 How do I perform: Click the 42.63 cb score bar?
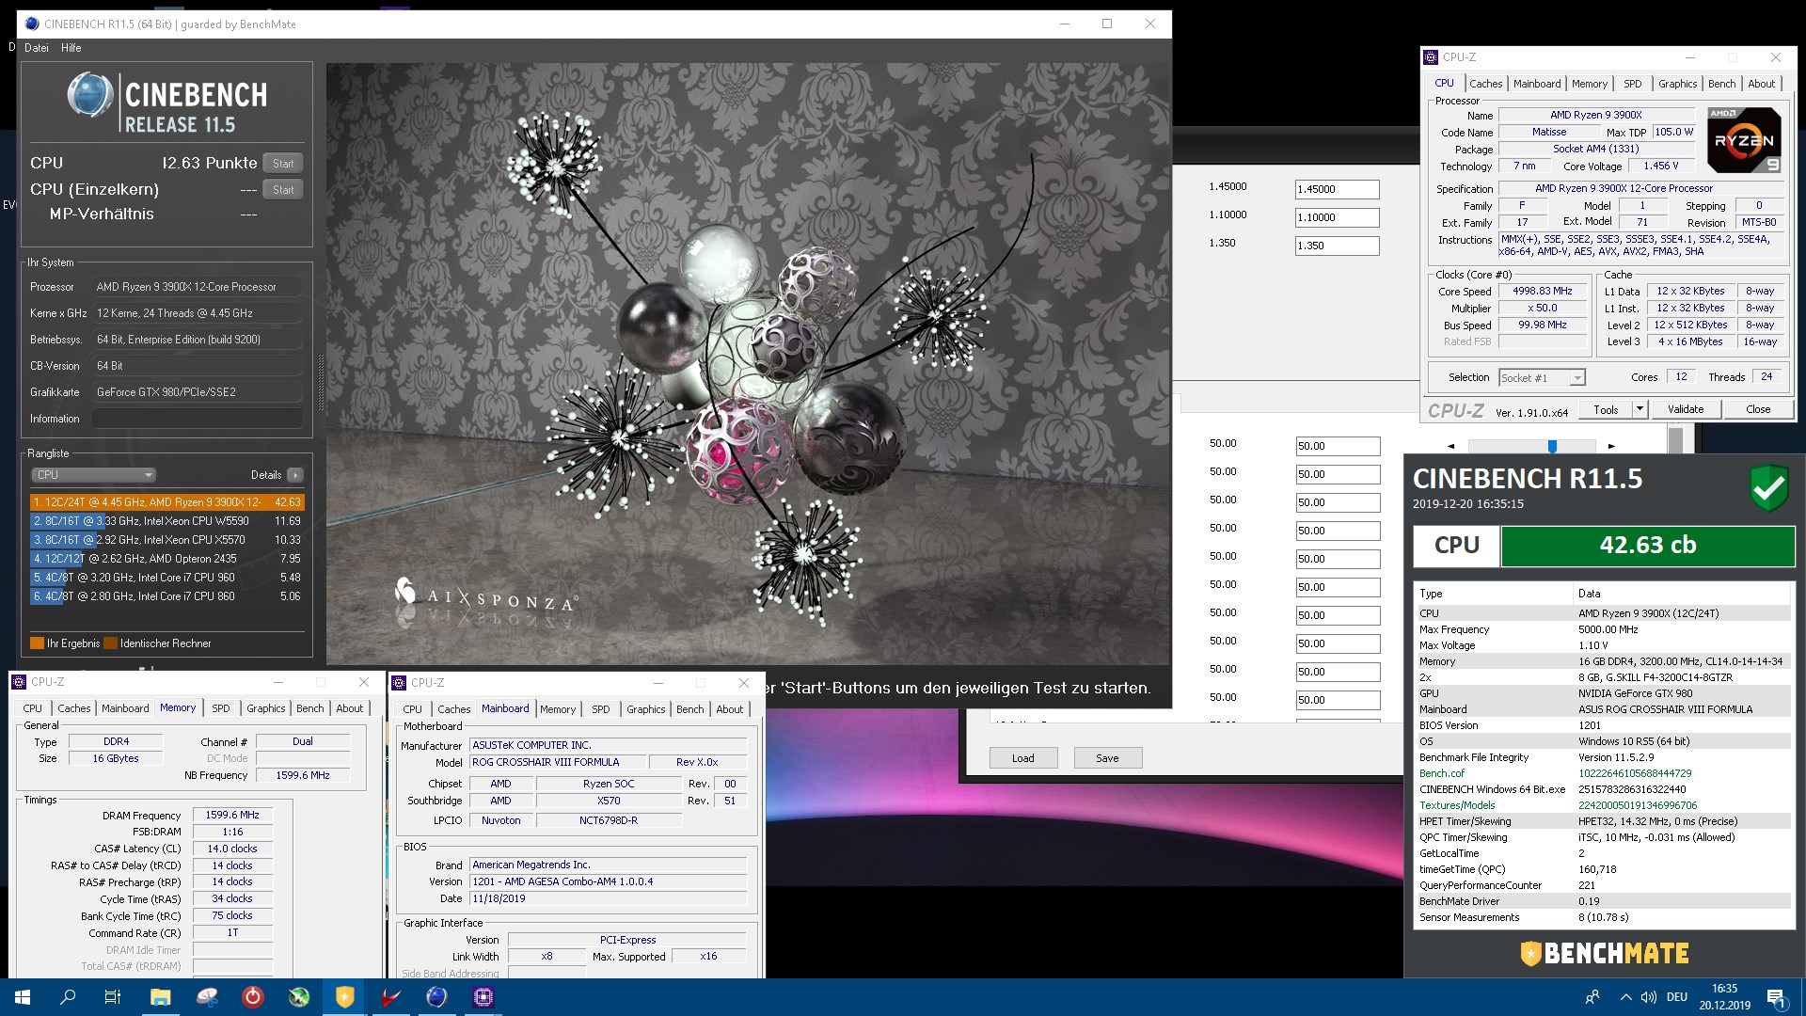[x=1647, y=546]
